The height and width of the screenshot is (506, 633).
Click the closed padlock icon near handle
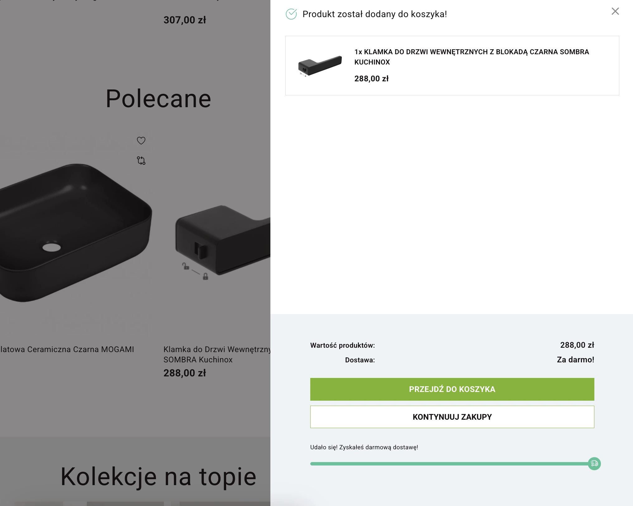(206, 276)
